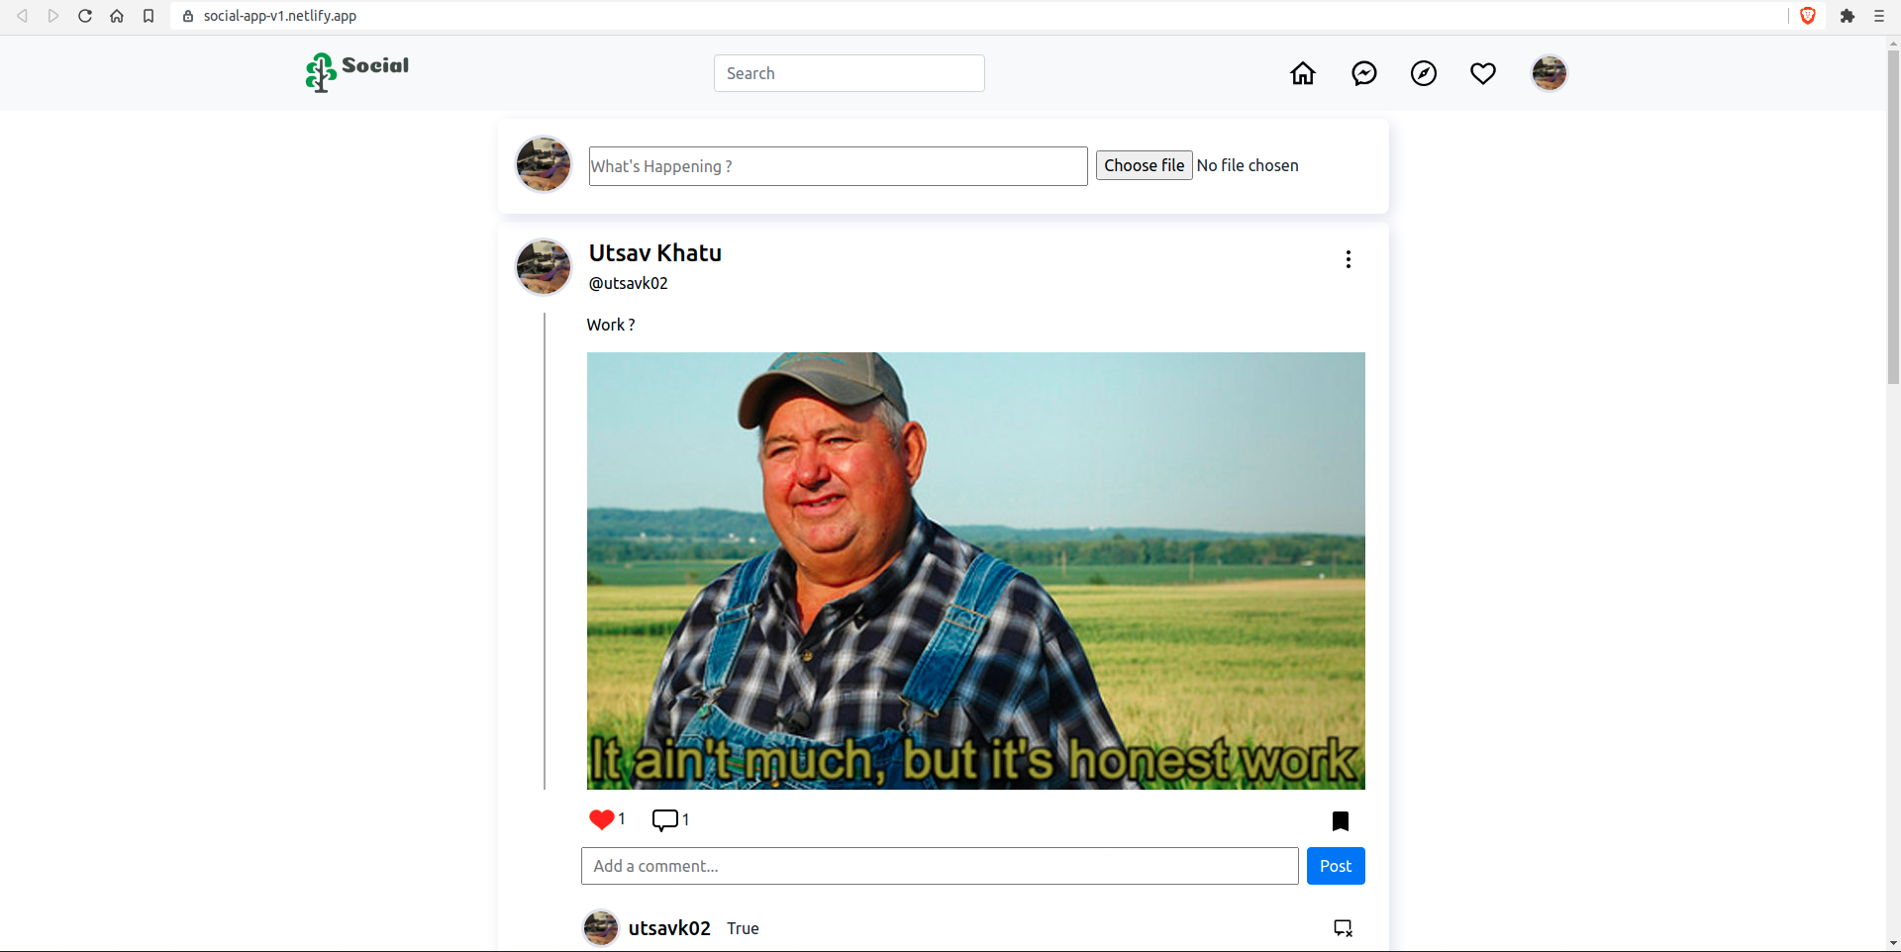The height and width of the screenshot is (952, 1901).
Task: Open the Utsav Khatu profile name
Action: pos(655,253)
